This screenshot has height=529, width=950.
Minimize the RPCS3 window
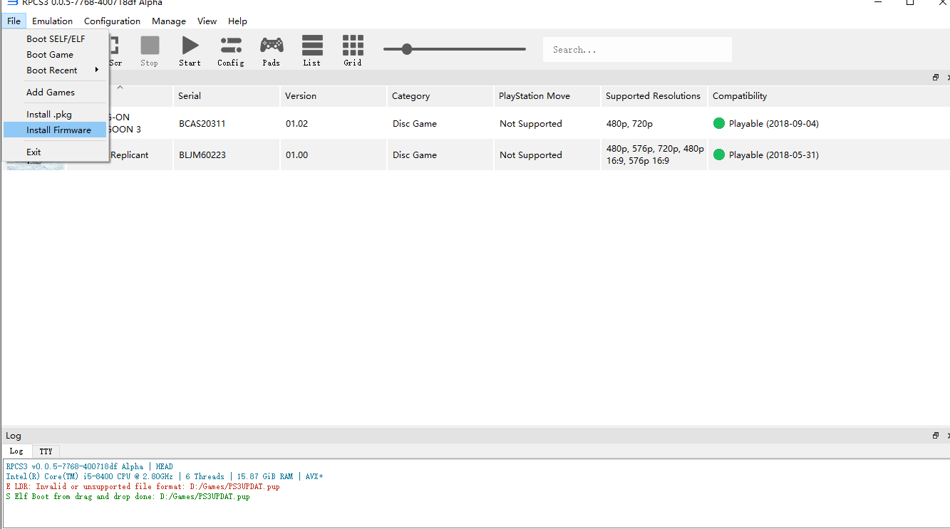click(877, 3)
